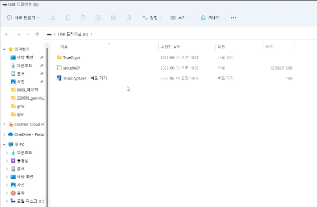Expand 로컬 디스크 (C:) node
Screen dimensions: 317x207
(7, 201)
